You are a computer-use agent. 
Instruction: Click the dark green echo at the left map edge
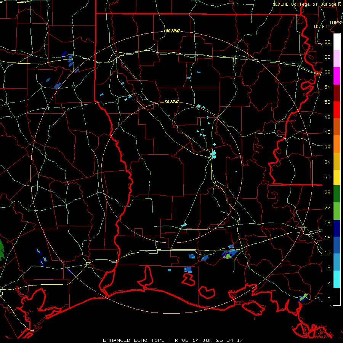[2, 250]
